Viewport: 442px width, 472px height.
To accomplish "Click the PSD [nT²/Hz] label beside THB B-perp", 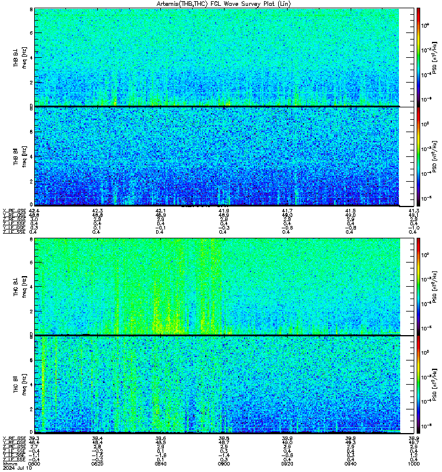I will (434, 57).
